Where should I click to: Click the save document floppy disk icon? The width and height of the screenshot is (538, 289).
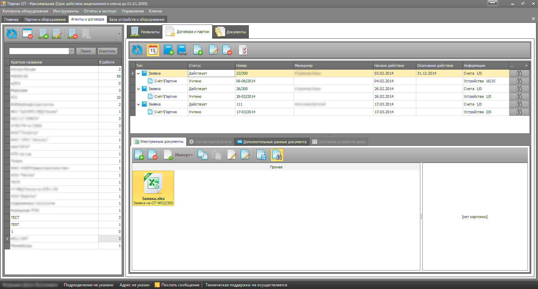[x=261, y=155]
